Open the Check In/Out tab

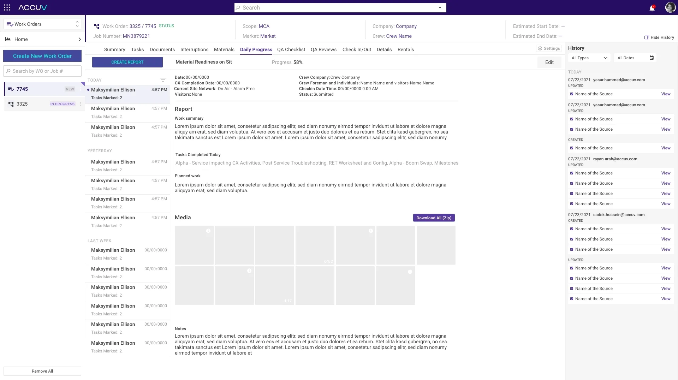click(x=357, y=49)
